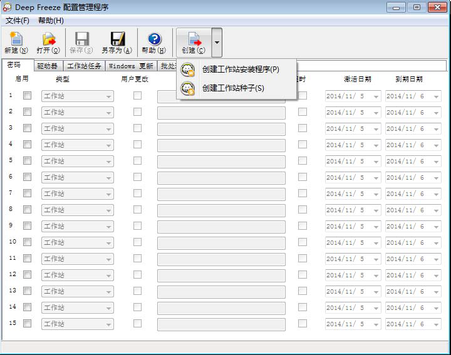Open the 文件(F) menu

[x=18, y=21]
